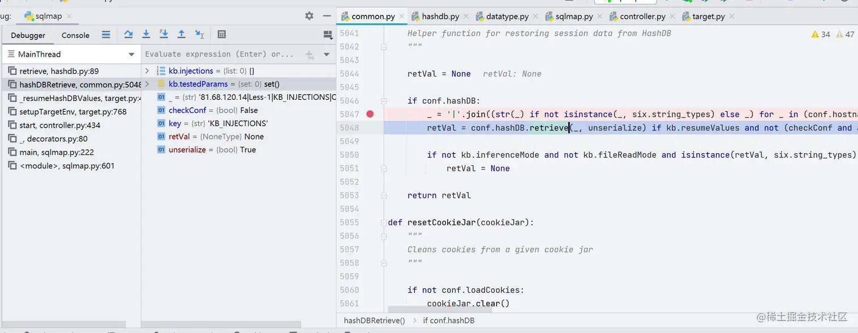The height and width of the screenshot is (333, 858).
Task: Collapse the resetCookieJar function fold
Action: pos(384,222)
